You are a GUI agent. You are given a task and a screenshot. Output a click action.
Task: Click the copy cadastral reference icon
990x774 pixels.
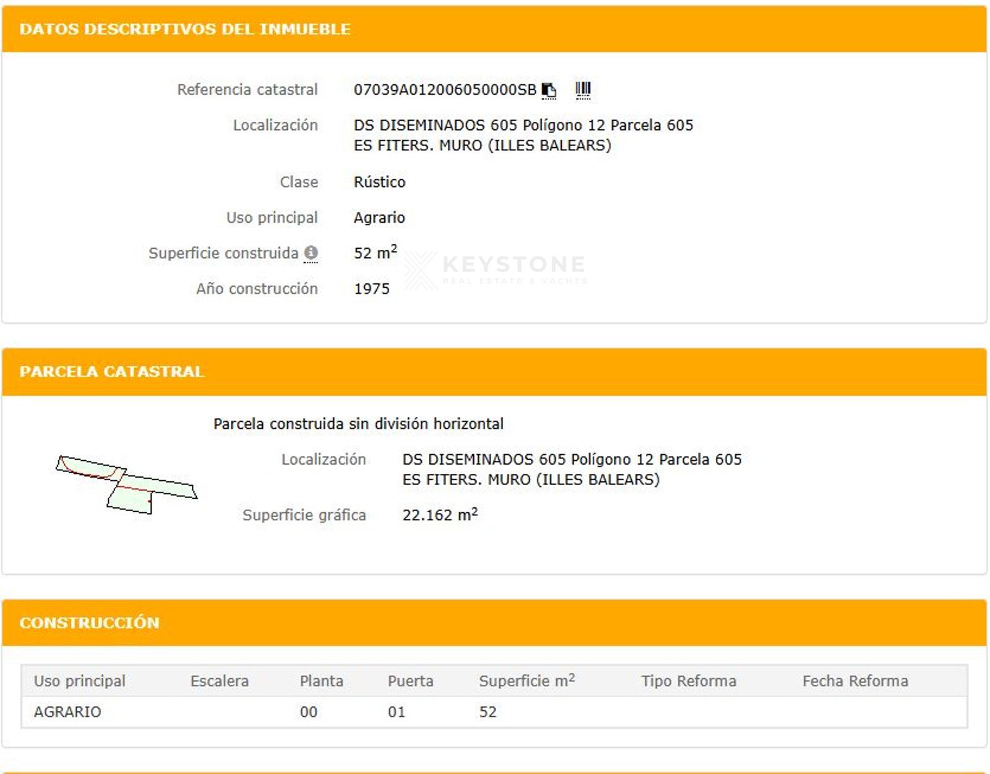pos(549,90)
